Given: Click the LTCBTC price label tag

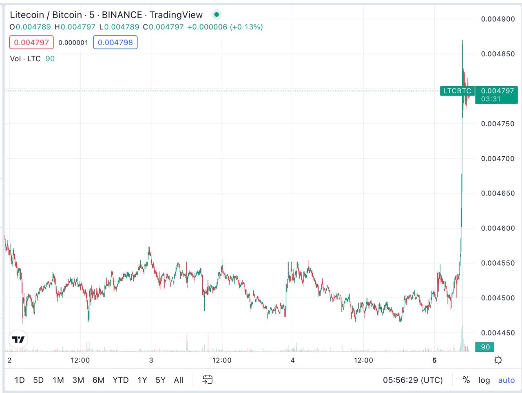Looking at the screenshot, I should [x=457, y=91].
